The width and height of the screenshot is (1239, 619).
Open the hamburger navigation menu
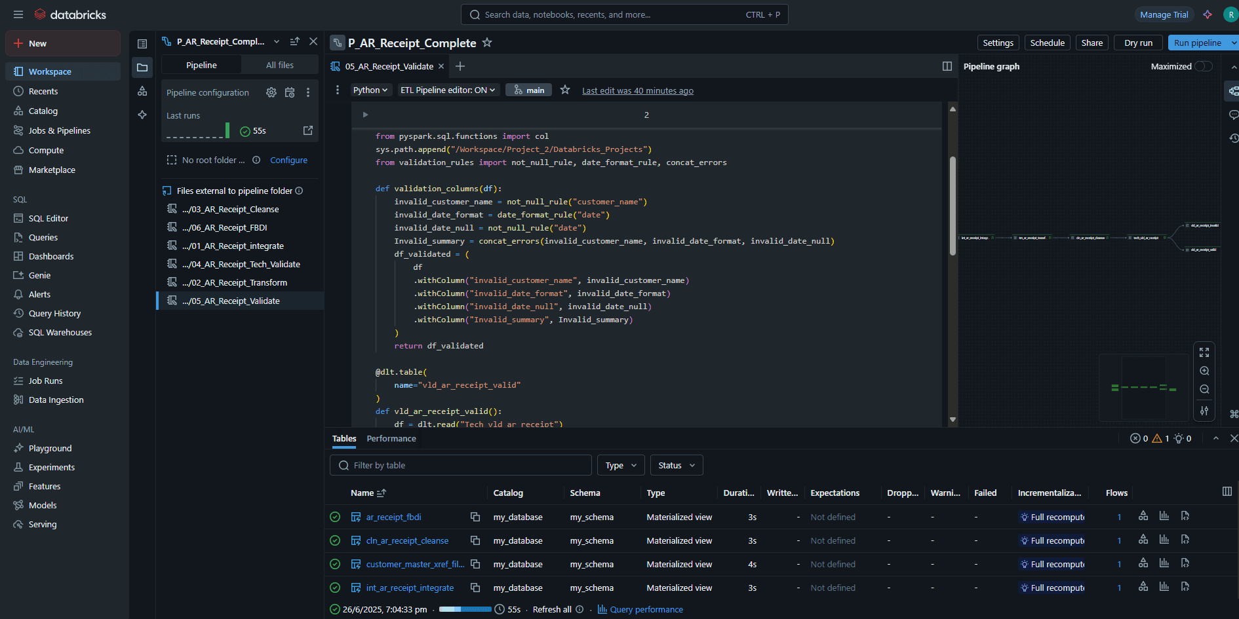[x=18, y=14]
